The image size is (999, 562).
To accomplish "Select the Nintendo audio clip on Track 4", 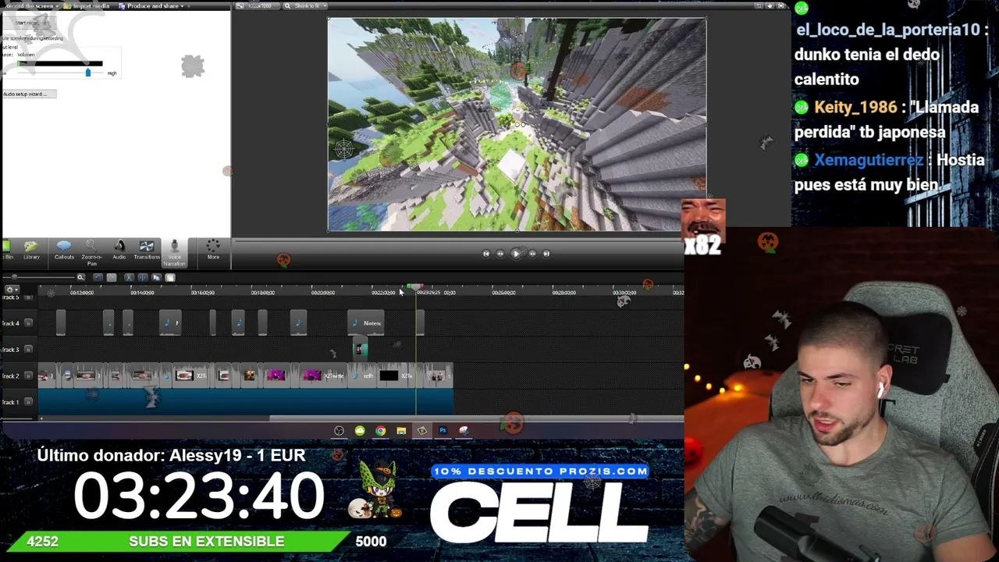I will [365, 322].
